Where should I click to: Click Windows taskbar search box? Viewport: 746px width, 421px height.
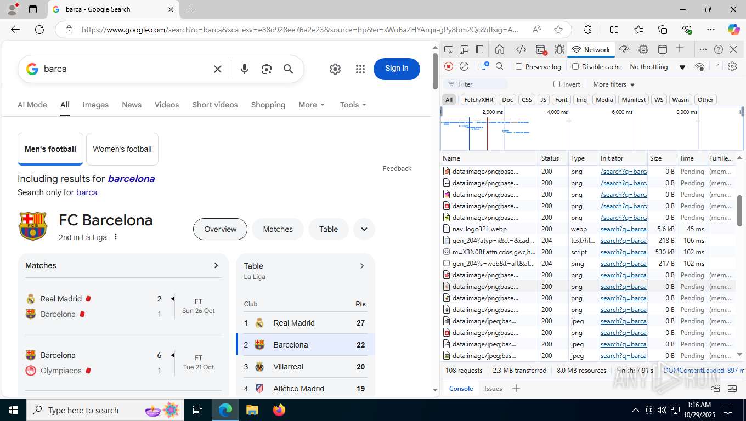point(104,410)
